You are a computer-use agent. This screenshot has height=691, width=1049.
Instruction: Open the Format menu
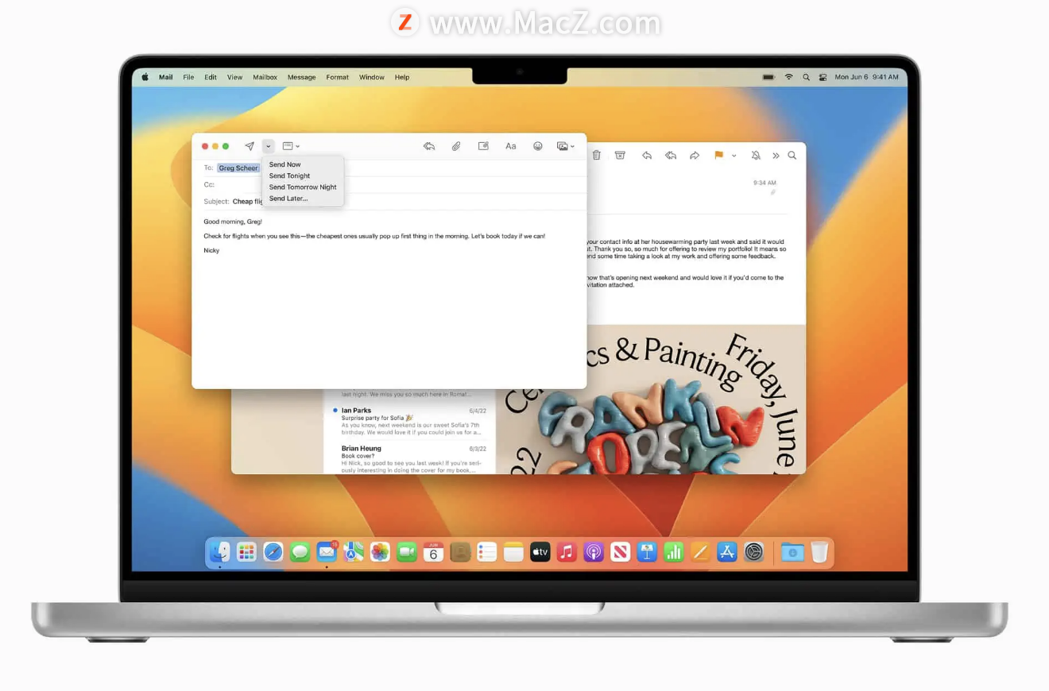(x=337, y=77)
